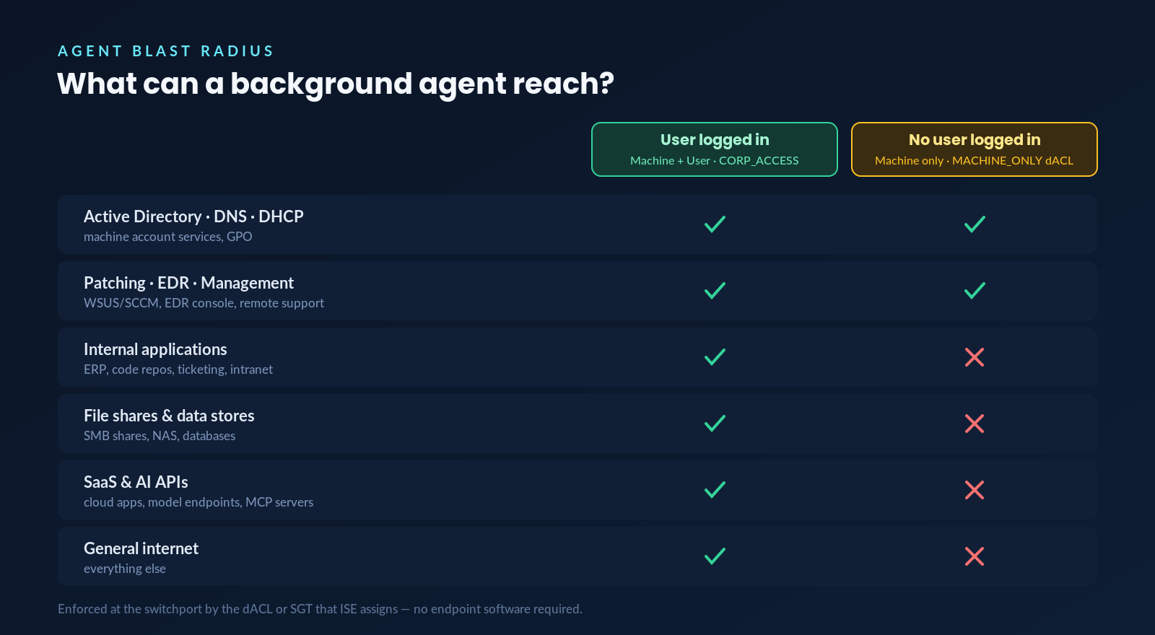The image size is (1155, 635).
Task: Click the File shares & data stores green checkmark
Action: (715, 424)
